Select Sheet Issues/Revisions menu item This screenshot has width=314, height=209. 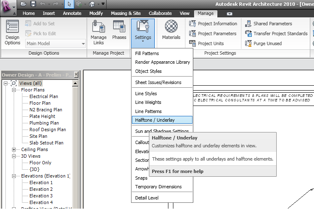pyautogui.click(x=162, y=82)
